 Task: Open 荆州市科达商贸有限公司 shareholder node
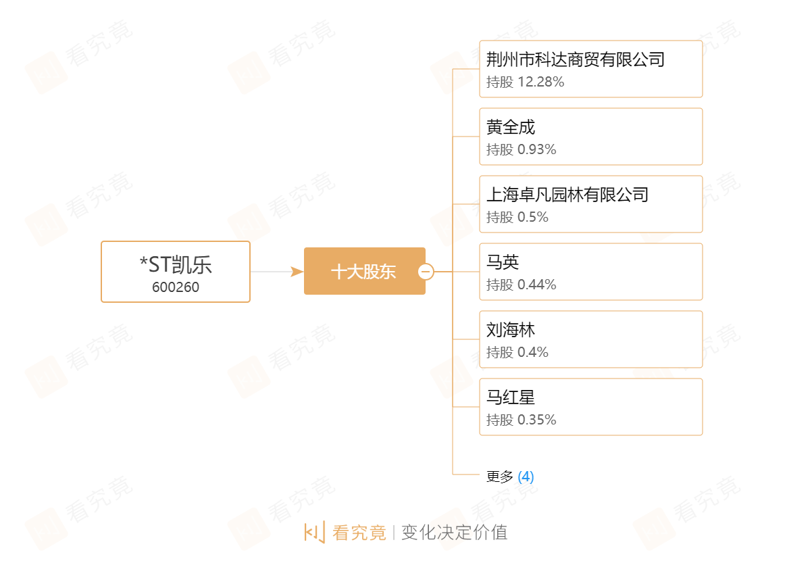591,69
